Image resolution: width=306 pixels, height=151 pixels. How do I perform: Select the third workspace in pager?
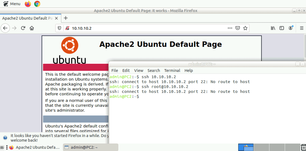coord(277,147)
